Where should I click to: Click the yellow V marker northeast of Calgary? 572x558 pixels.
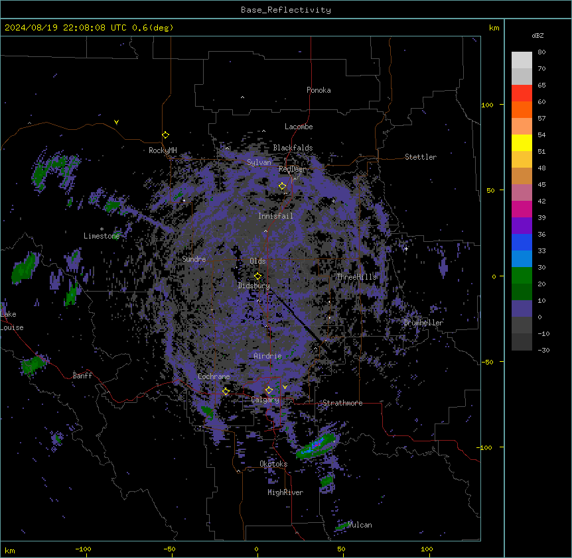tap(285, 387)
